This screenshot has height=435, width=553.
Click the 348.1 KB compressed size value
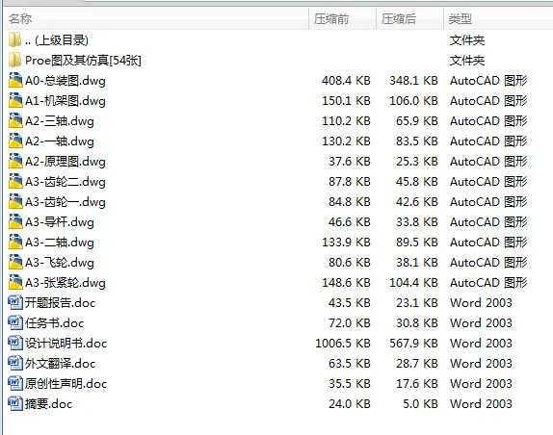(x=413, y=81)
